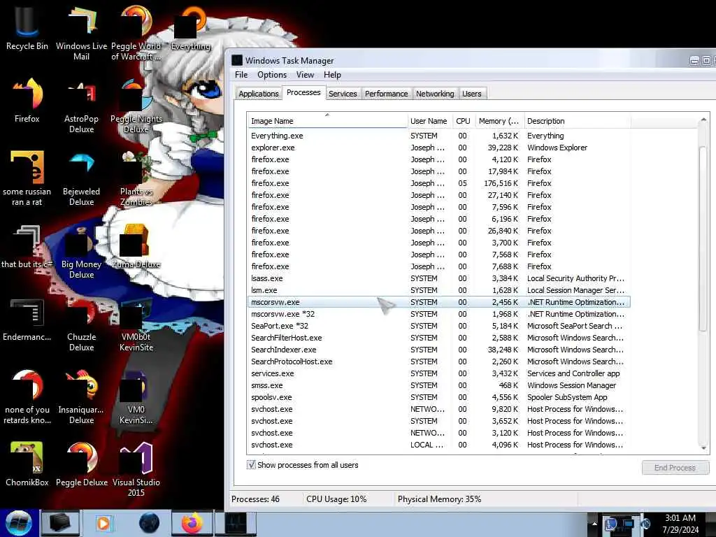Click the End Process button
This screenshot has width=716, height=537.
click(x=675, y=468)
